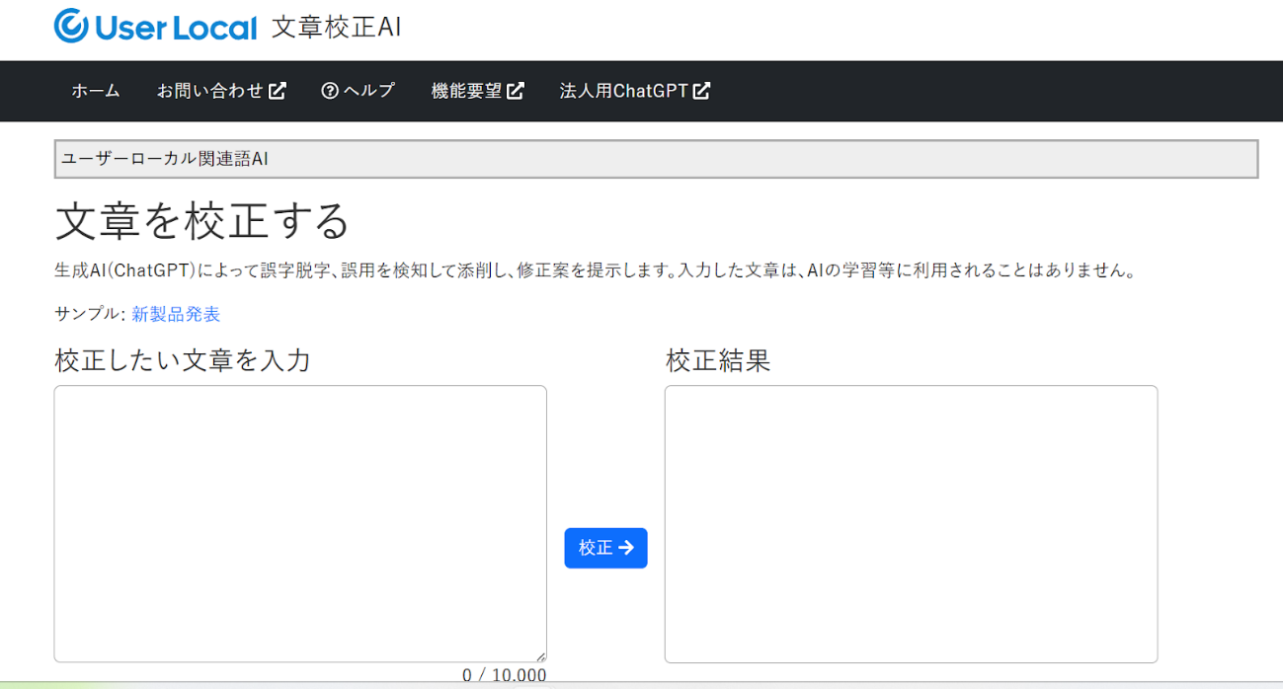Click the external-link icon beside お問い合わせ

tap(280, 91)
